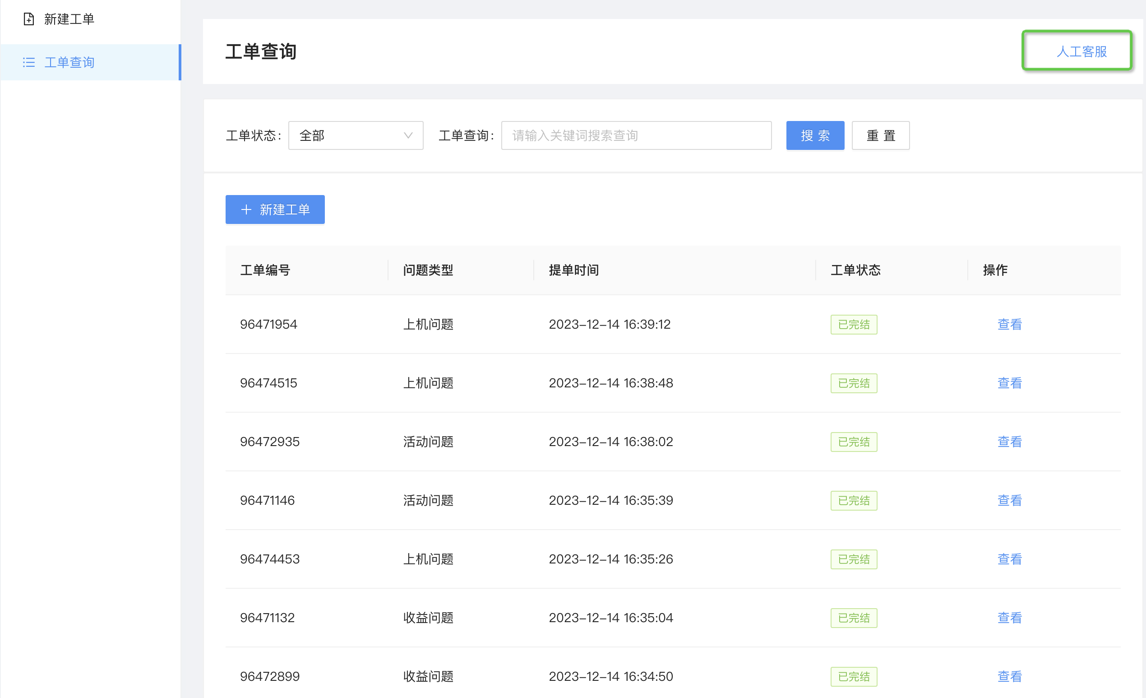View ticket 96474515 via 查看 link
The image size is (1146, 698).
(1010, 383)
